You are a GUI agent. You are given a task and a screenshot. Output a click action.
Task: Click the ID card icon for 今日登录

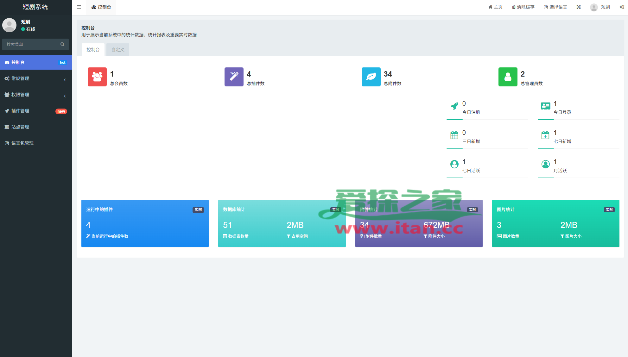(545, 106)
